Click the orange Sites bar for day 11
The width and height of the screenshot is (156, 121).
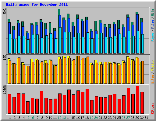pyautogui.click(x=56, y=74)
